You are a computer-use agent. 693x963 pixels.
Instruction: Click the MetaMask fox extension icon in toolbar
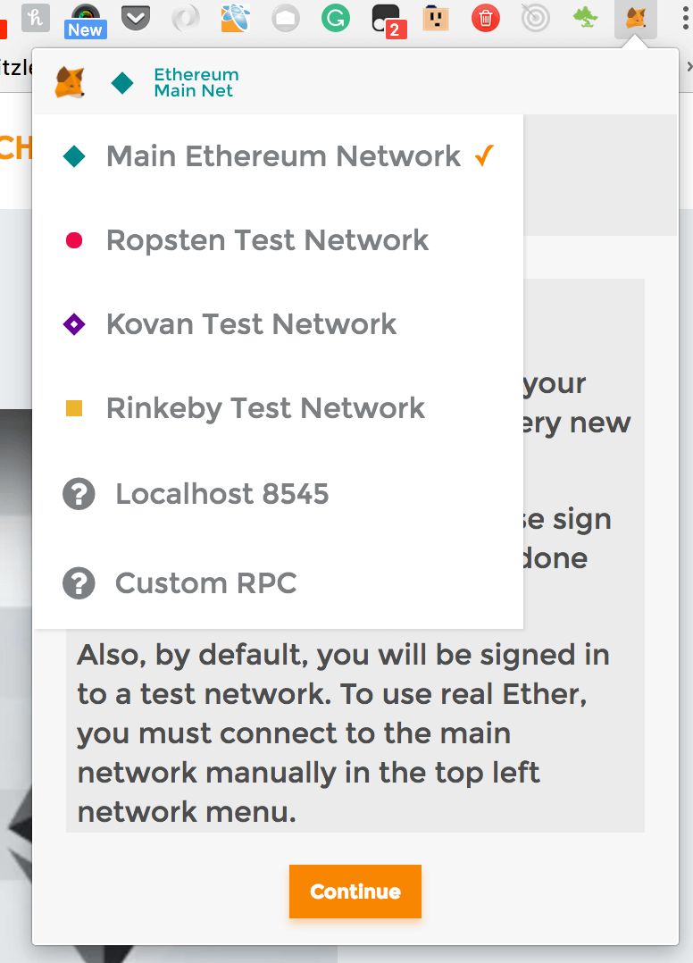point(635,19)
